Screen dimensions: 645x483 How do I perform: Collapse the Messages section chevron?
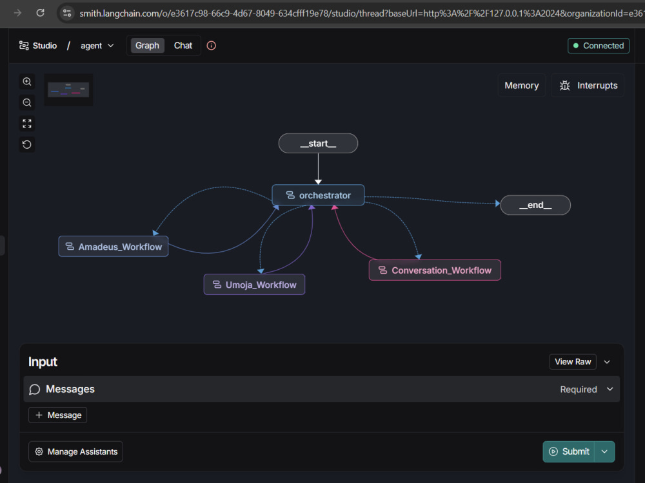610,389
